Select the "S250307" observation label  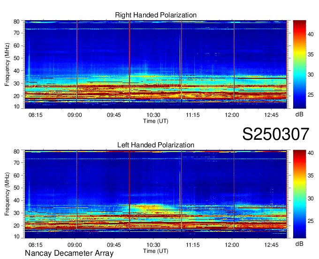coord(276,134)
